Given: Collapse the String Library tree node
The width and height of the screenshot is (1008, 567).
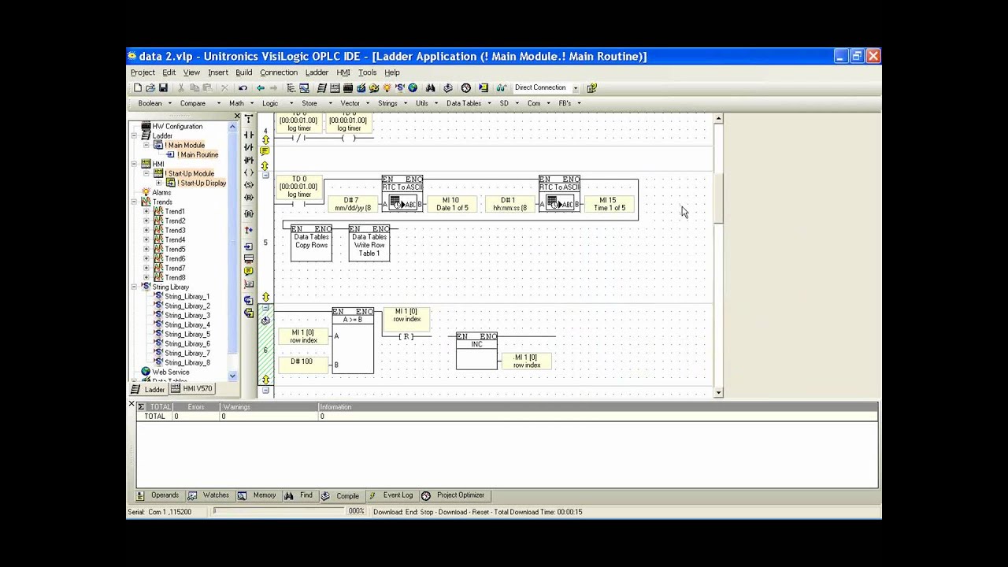Looking at the screenshot, I should point(134,287).
